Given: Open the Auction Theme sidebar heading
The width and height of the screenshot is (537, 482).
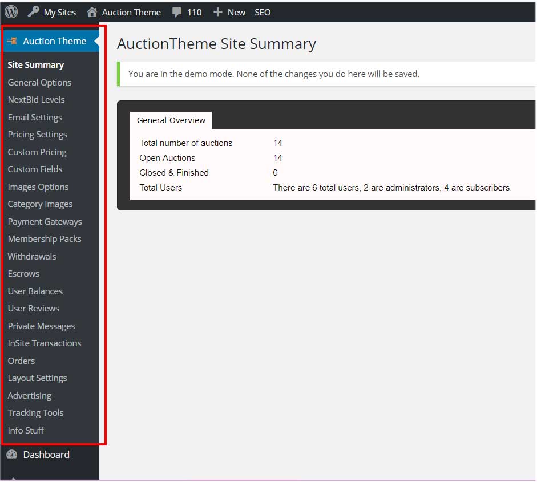Looking at the screenshot, I should [50, 41].
